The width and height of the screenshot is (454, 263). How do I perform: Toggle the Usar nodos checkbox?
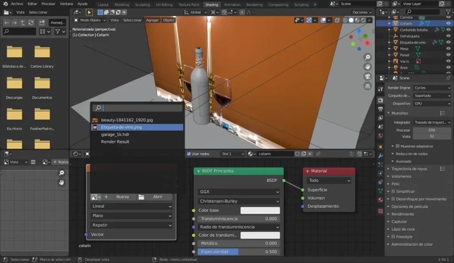point(189,154)
